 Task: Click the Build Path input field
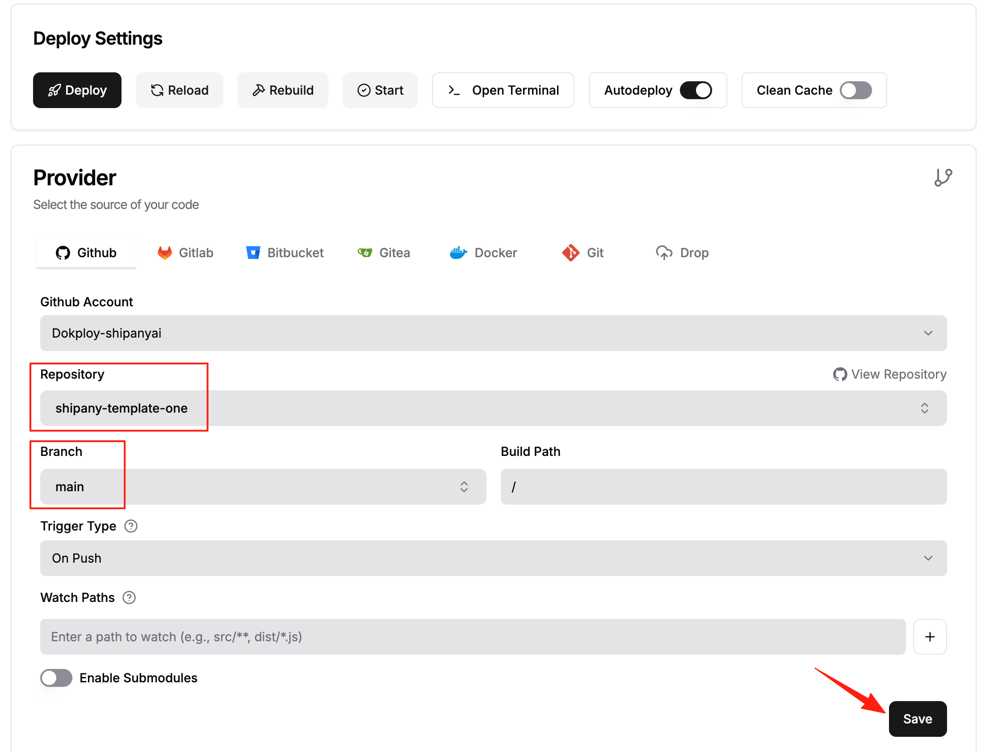click(x=723, y=487)
